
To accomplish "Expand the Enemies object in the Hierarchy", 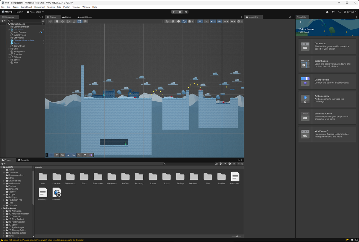I will point(9,54).
